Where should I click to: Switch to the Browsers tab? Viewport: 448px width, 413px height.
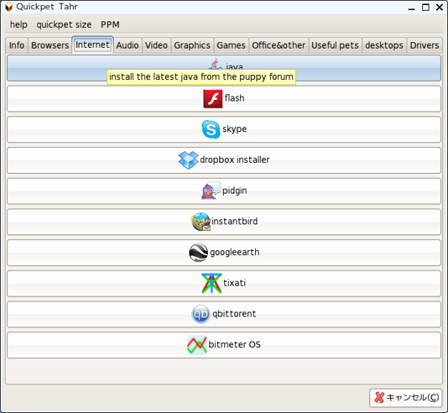coord(50,45)
